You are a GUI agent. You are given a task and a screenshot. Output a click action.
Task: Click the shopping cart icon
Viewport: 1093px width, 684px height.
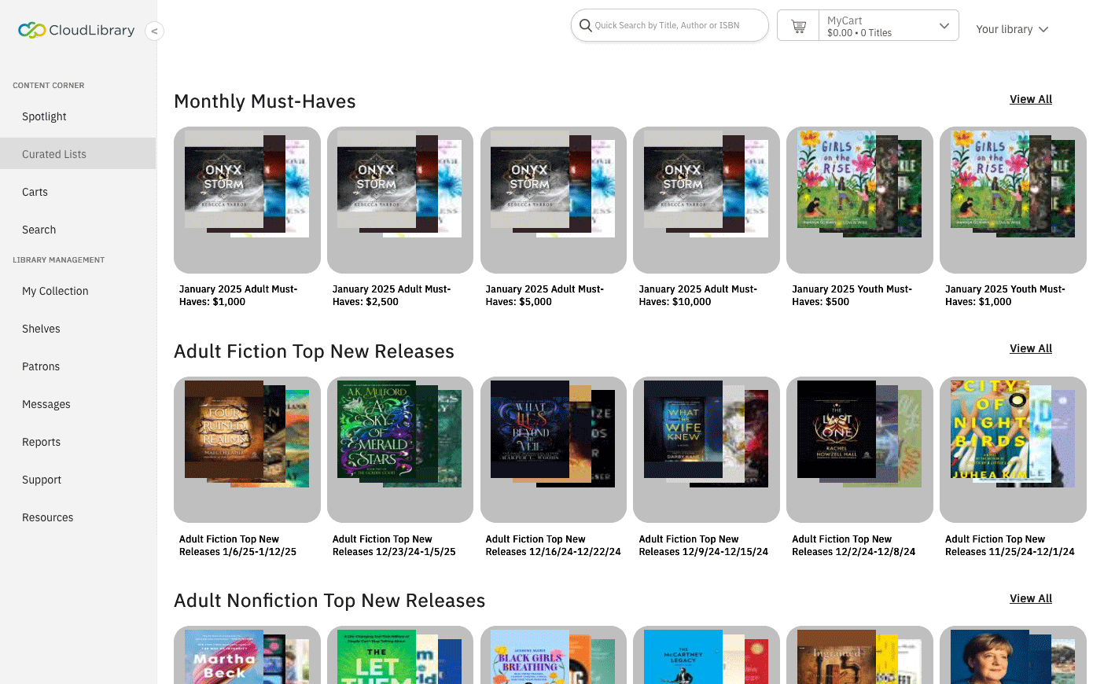click(x=797, y=25)
